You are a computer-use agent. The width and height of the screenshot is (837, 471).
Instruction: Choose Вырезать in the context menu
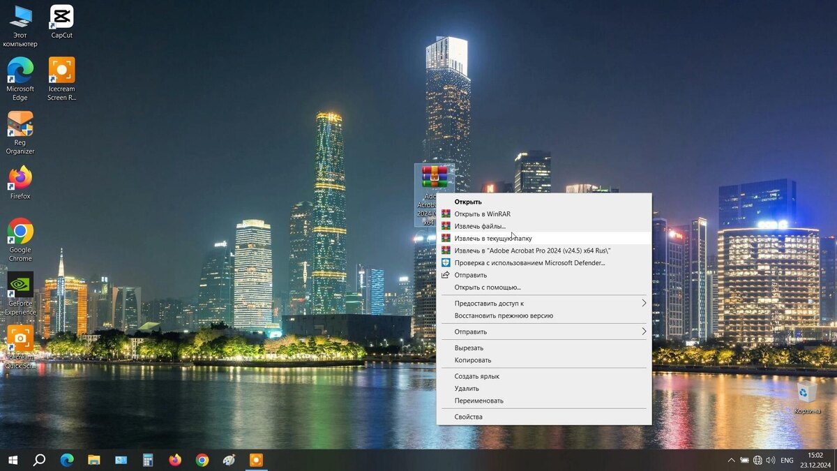[x=544, y=347]
